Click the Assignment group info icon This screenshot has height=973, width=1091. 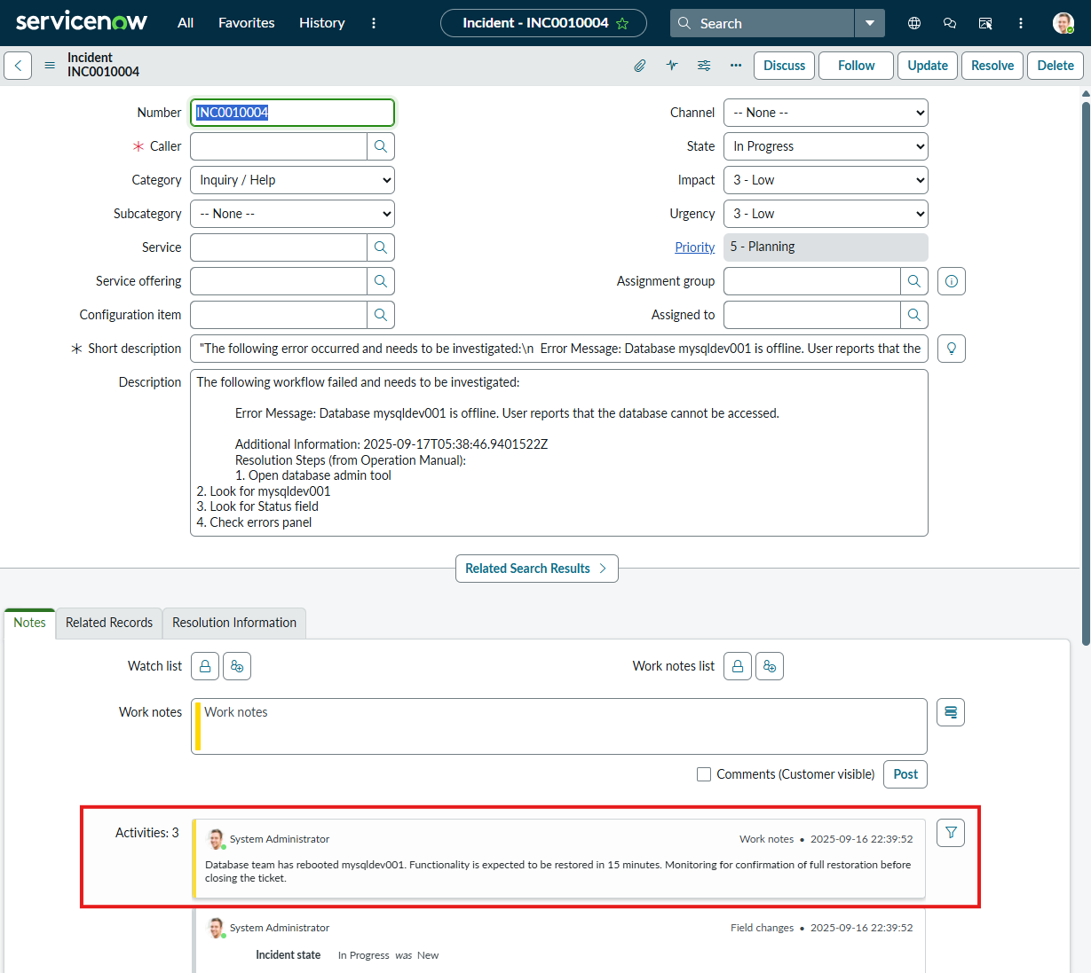[952, 281]
